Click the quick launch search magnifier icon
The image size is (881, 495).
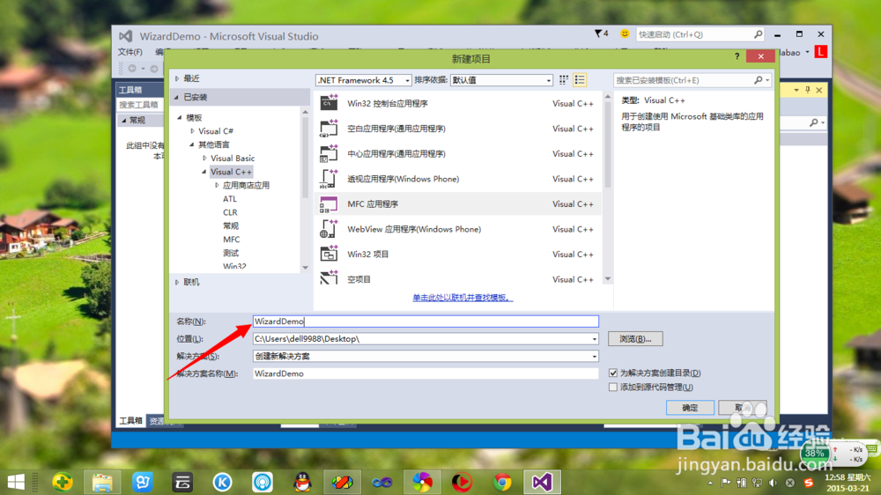(x=758, y=34)
